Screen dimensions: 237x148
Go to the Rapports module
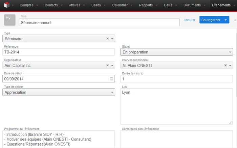point(146,5)
